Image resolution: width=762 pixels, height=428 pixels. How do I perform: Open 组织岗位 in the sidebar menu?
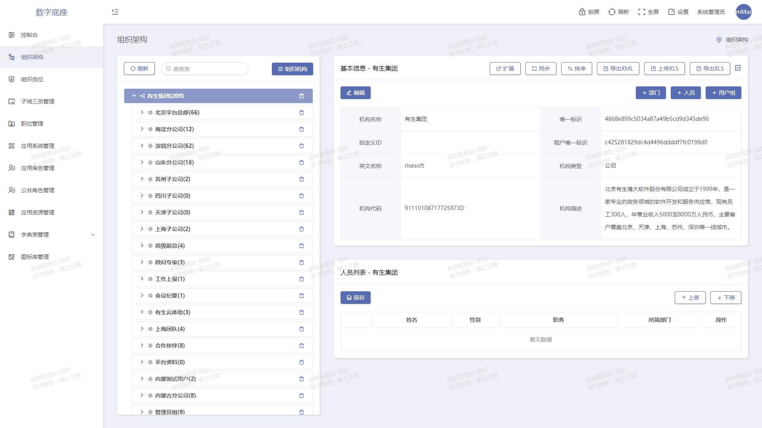(32, 79)
